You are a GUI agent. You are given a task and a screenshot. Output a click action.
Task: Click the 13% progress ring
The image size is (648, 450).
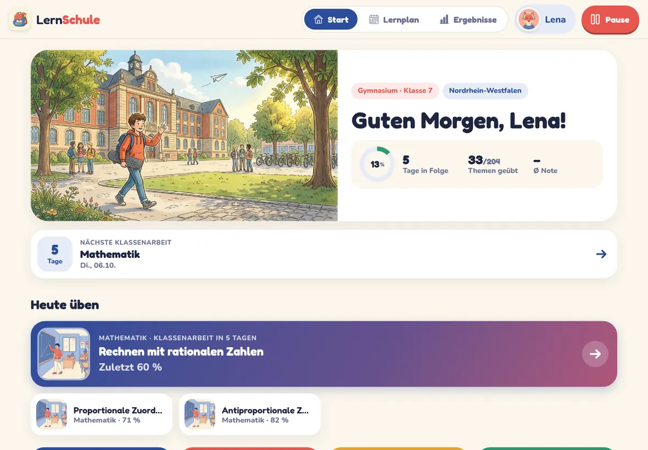tap(377, 164)
